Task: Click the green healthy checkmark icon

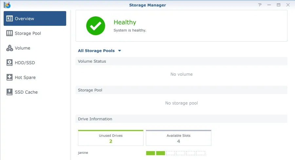Action: (x=96, y=26)
